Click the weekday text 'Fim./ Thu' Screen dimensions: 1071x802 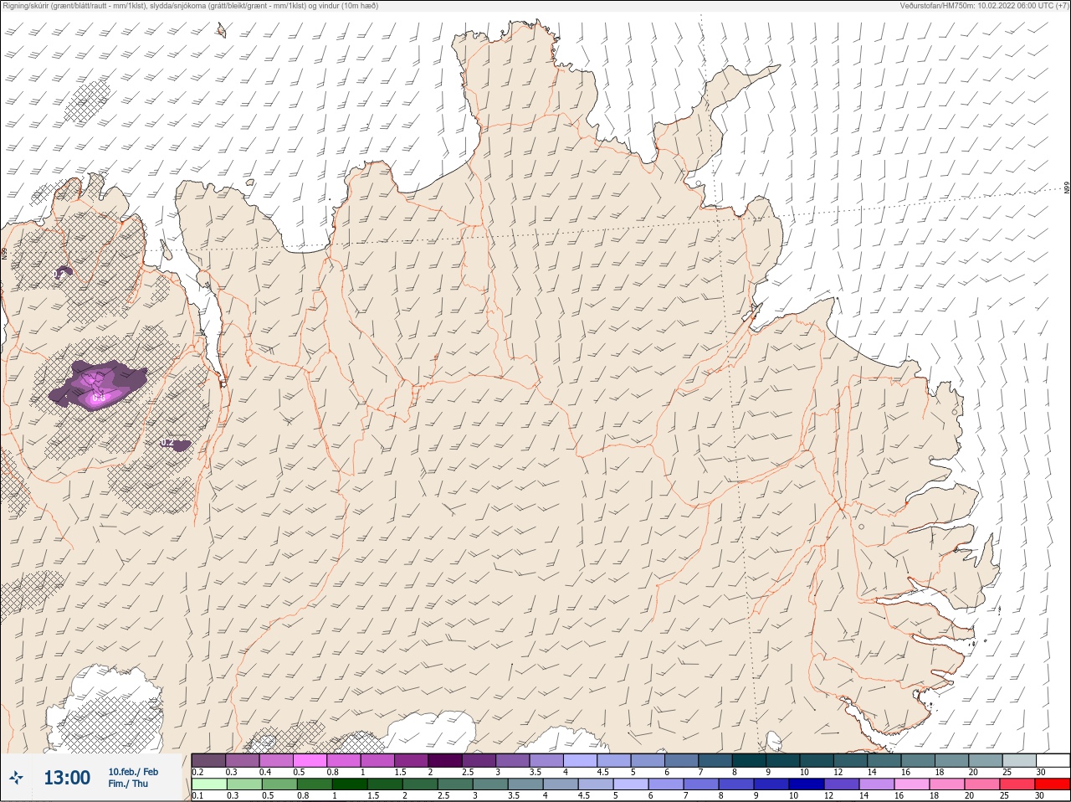click(x=128, y=784)
